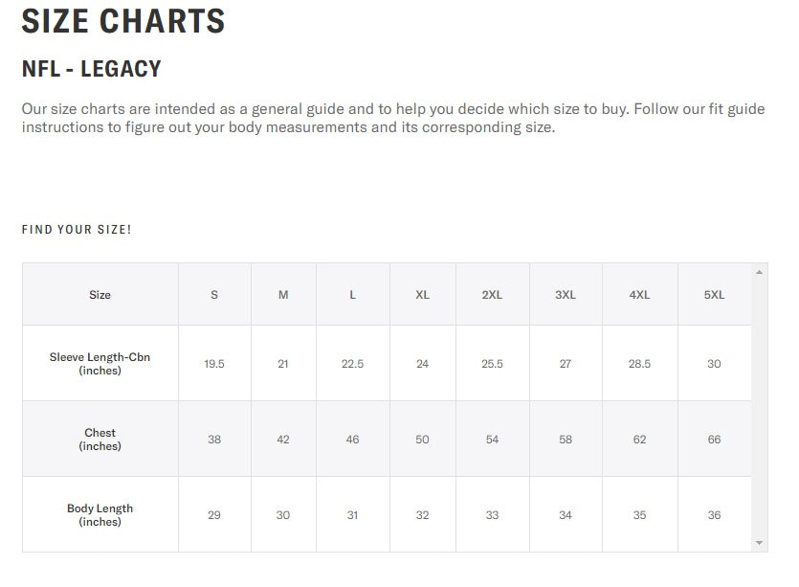Viewport: 799px width, 587px height.
Task: Select the 'Size' header cell
Action: click(x=100, y=295)
